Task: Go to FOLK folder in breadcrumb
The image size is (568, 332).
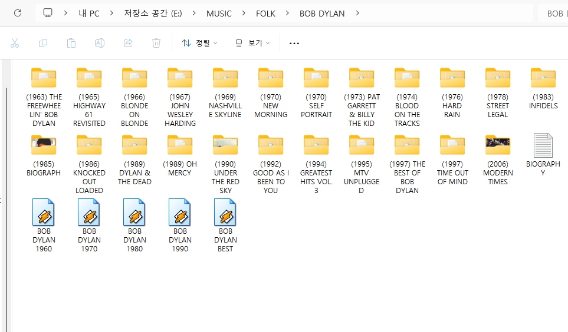Action: [x=265, y=13]
